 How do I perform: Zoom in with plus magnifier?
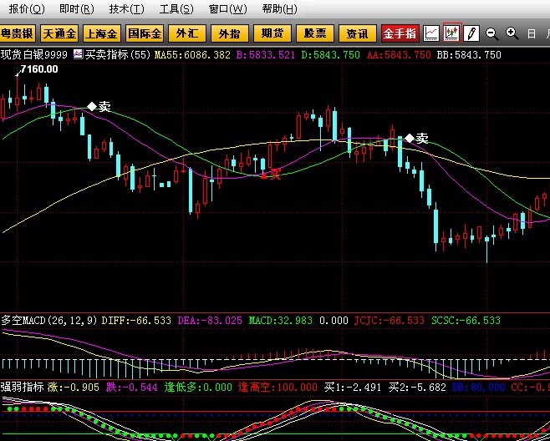(x=512, y=34)
